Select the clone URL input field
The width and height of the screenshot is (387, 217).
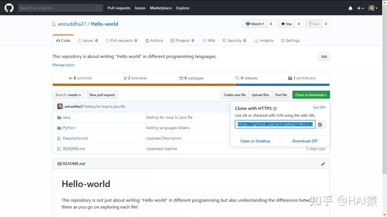pos(274,124)
